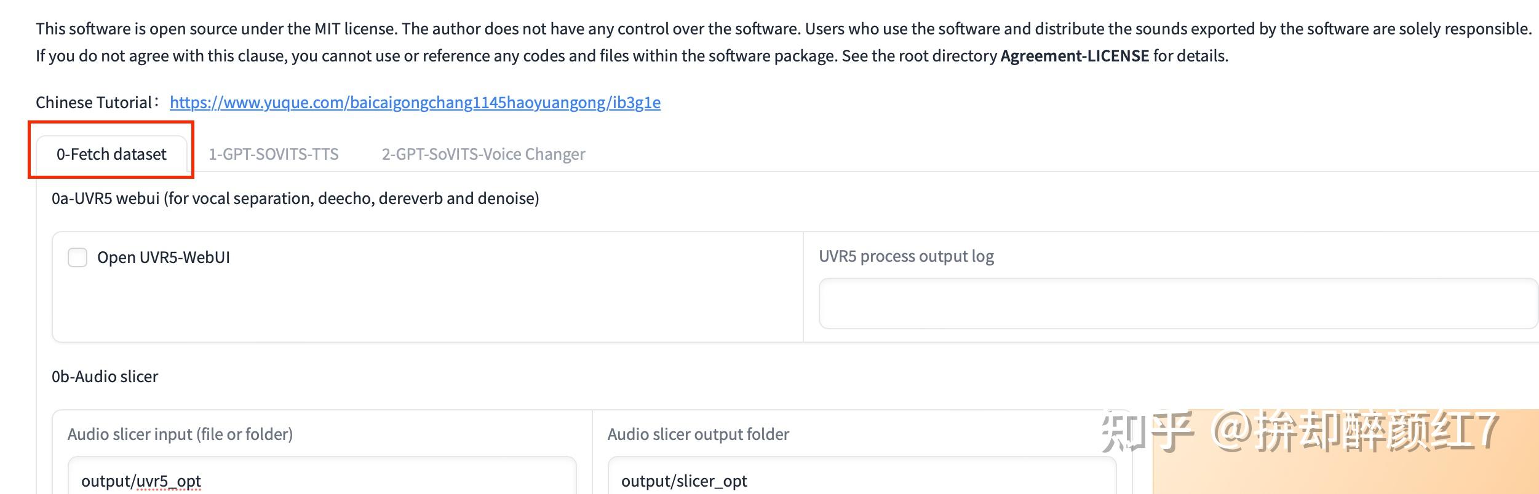
Task: Click the "Audio slicer output folder" label
Action: click(x=698, y=434)
